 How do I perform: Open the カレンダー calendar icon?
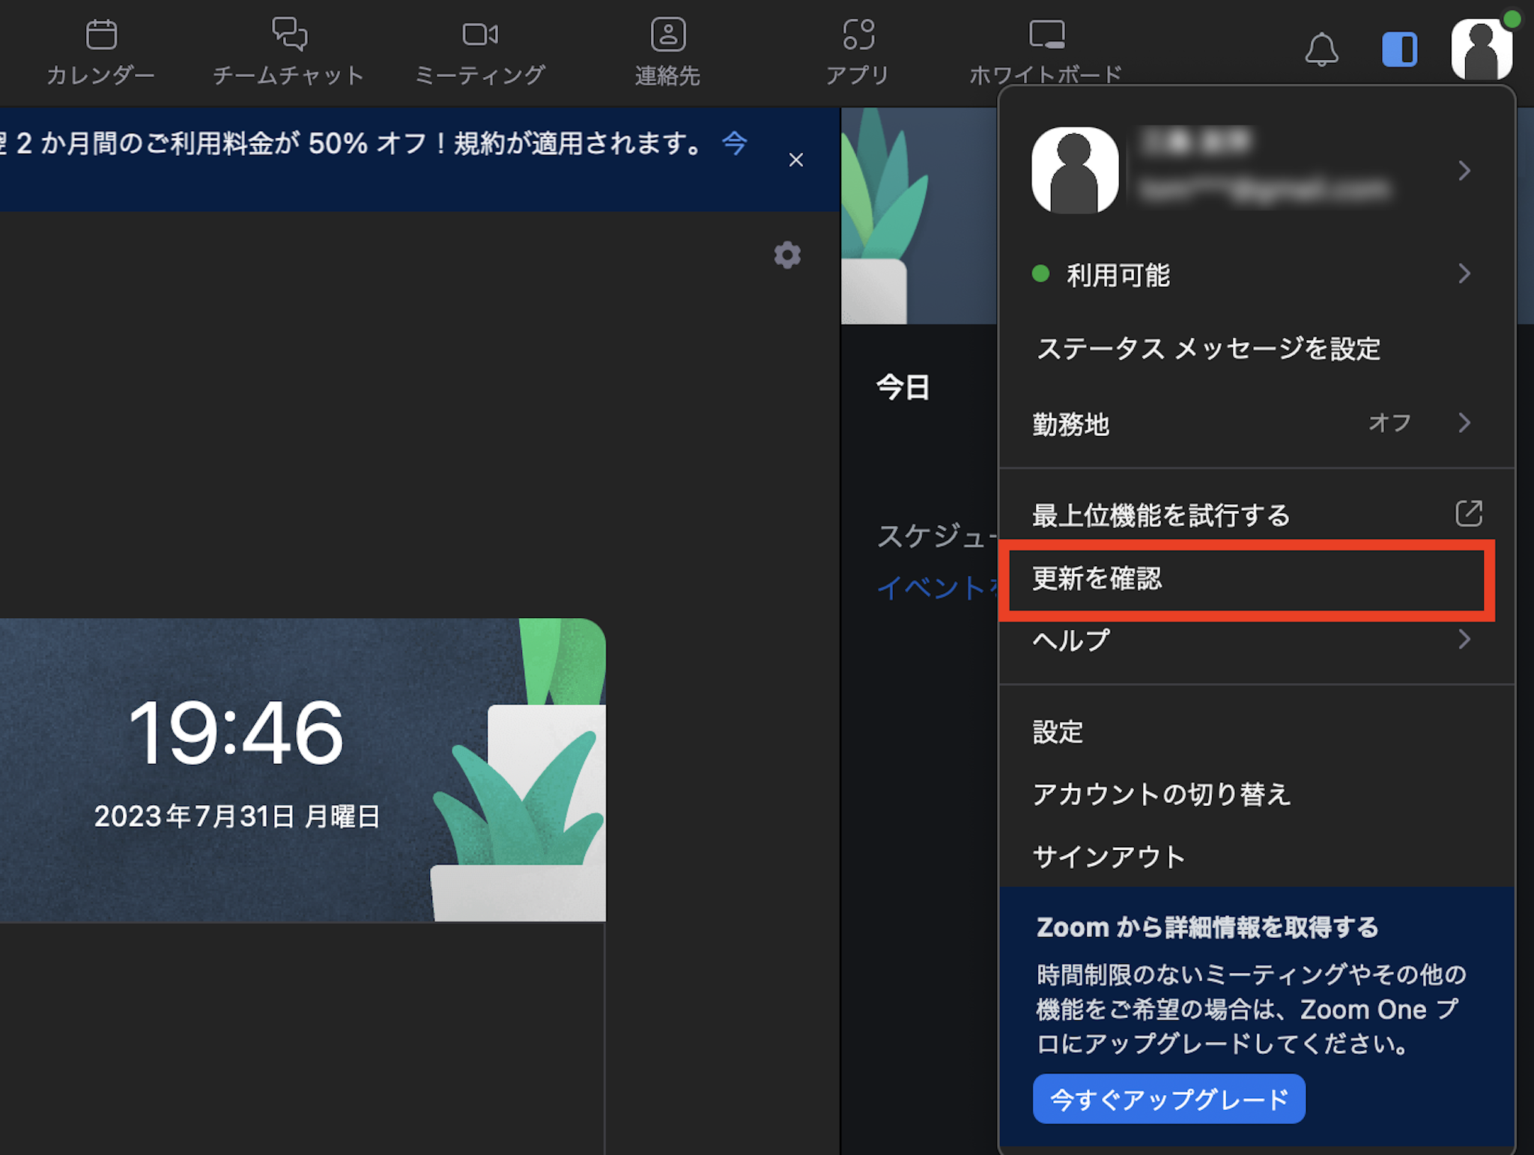click(x=101, y=35)
